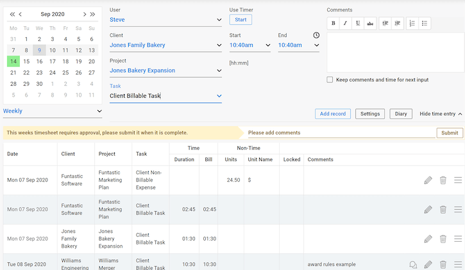Image resolution: width=465 pixels, height=270 pixels.
Task: Select September 14 in the calendar
Action: (13, 61)
